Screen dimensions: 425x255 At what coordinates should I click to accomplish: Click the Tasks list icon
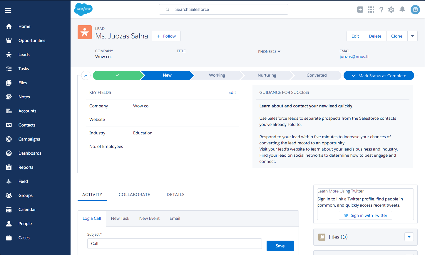coord(9,69)
